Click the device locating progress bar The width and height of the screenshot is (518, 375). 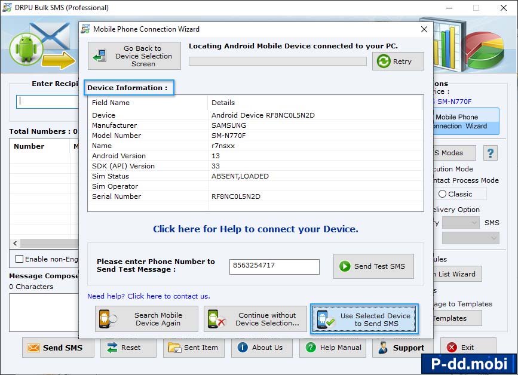278,62
